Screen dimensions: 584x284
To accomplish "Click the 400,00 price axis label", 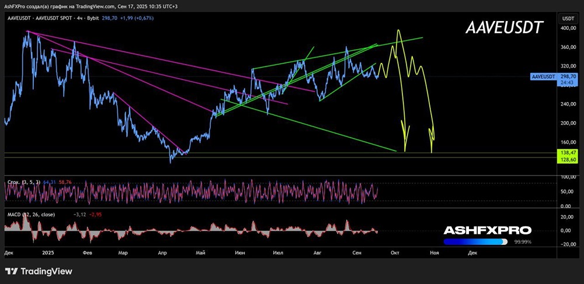I will pos(569,28).
